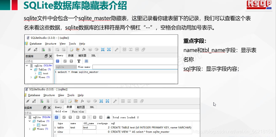Go to last page in lower grid toolbar
Image resolution: width=276 pixels, height=137 pixels.
[x=101, y=117]
